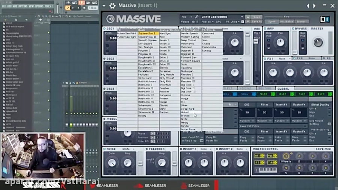Toggle BYPASS section power button
This screenshot has width=338, height=190.
click(293, 29)
